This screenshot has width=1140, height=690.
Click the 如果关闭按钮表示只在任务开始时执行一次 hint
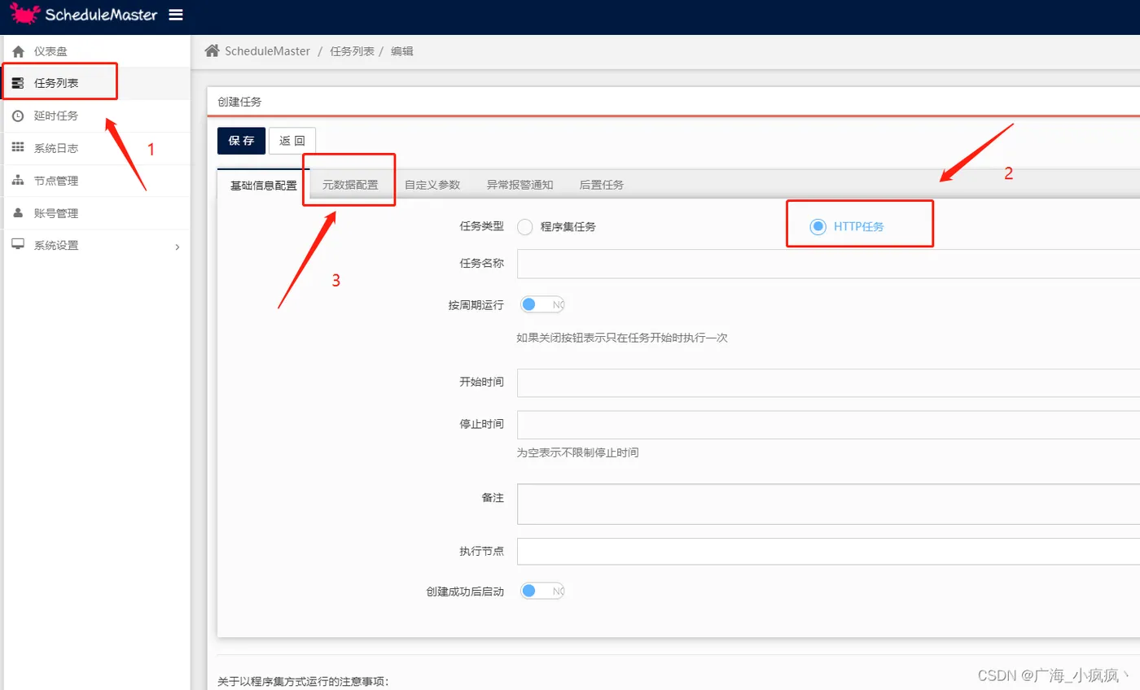622,337
